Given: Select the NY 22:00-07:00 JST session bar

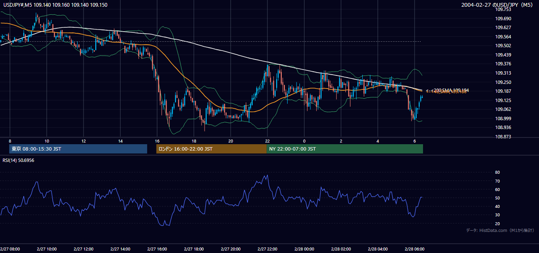Looking at the screenshot, I should pyautogui.click(x=345, y=149).
